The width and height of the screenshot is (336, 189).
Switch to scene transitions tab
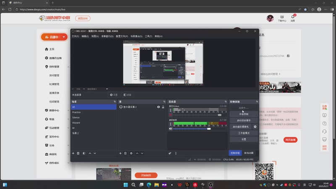pos(249,153)
